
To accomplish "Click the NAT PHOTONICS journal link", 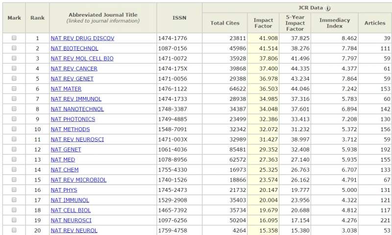I will coord(73,119).
